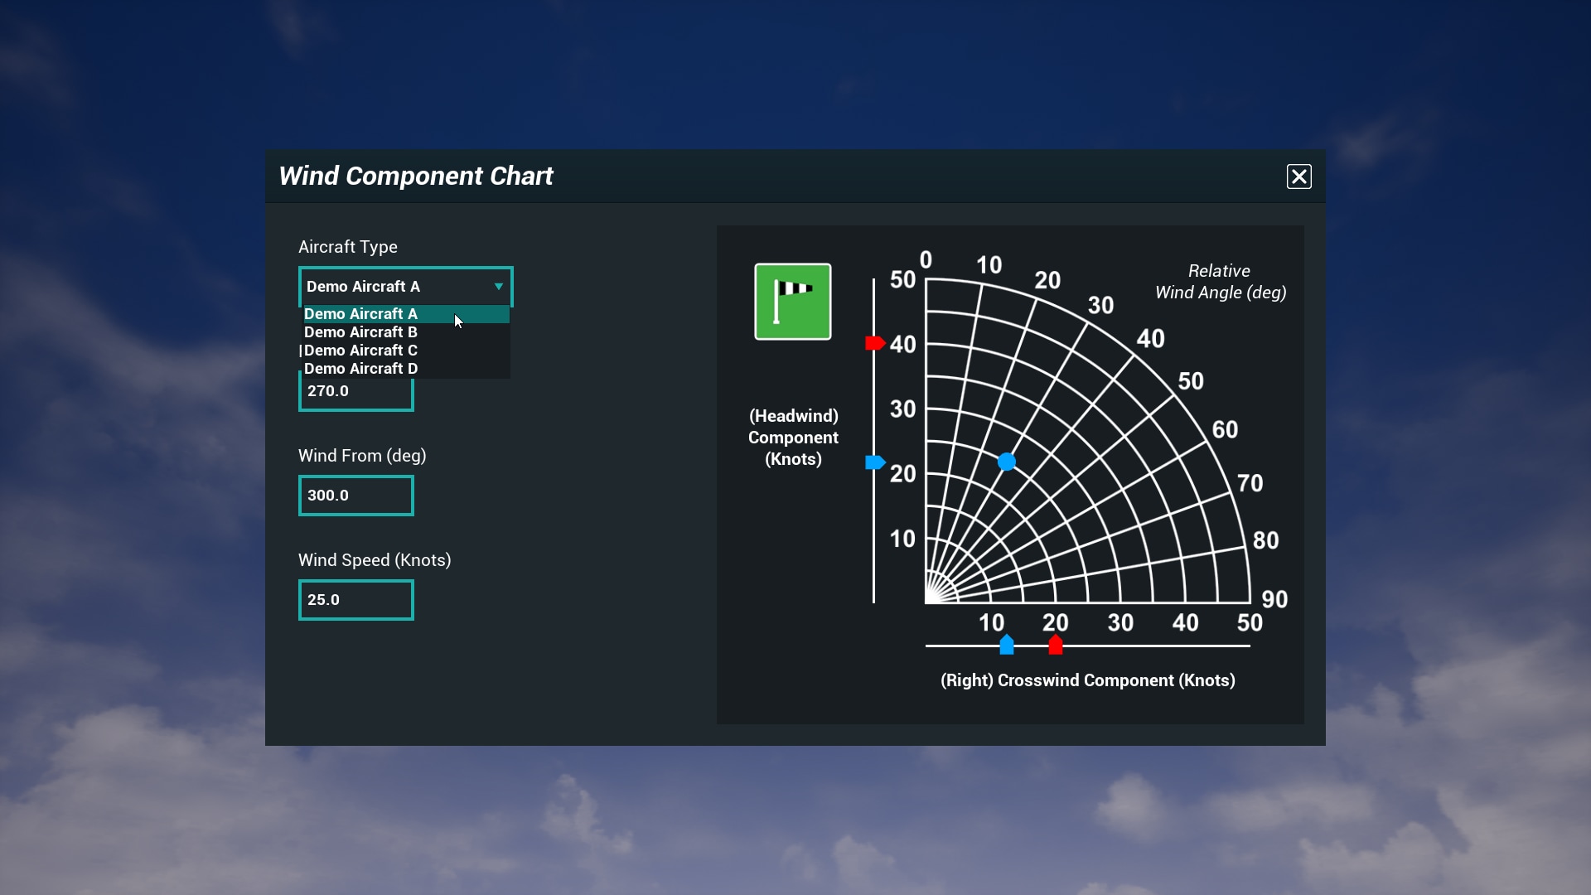Viewport: 1591px width, 895px height.
Task: Click the 270.0 value input box
Action: [x=355, y=390]
